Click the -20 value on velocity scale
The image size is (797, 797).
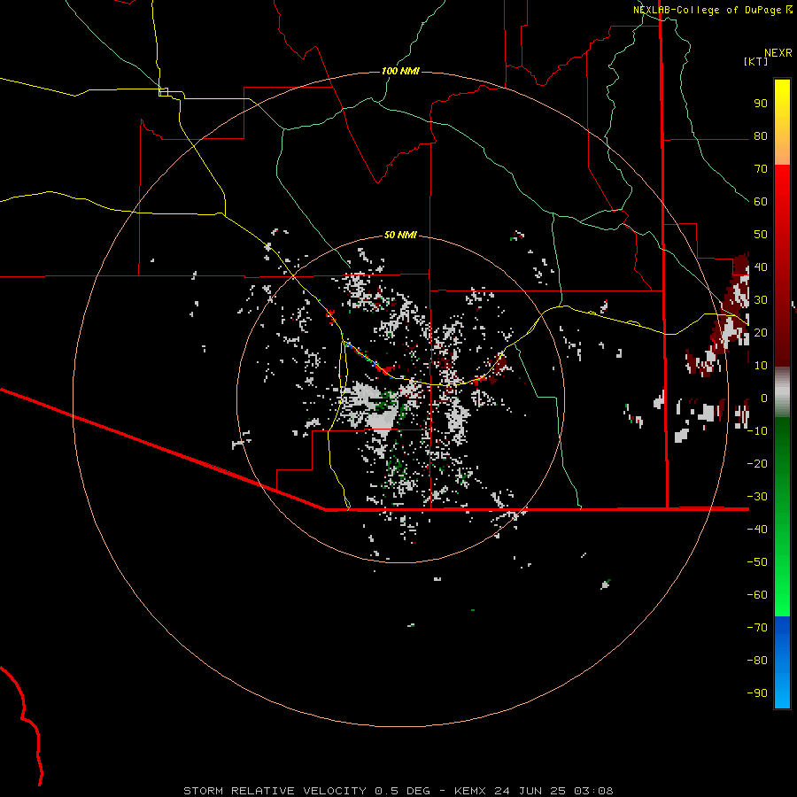757,463
